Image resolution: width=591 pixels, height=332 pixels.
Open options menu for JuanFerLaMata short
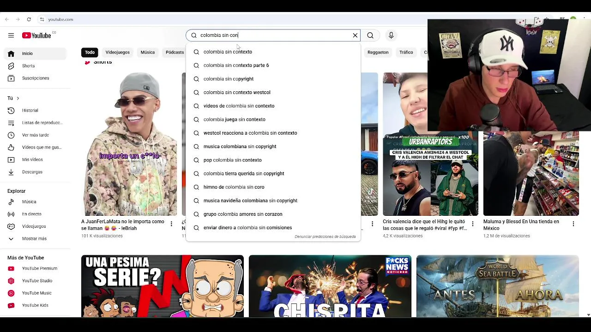(171, 224)
